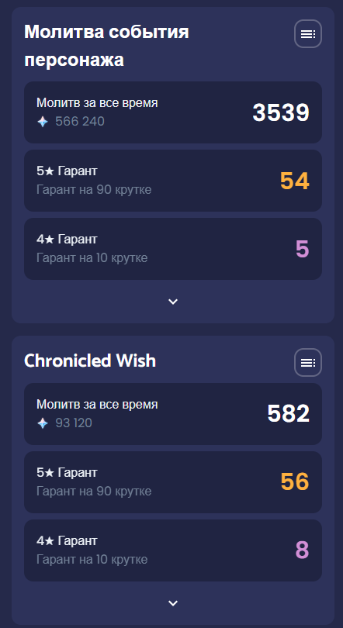Click Гарант на 10 крутке under character banner

point(92,258)
